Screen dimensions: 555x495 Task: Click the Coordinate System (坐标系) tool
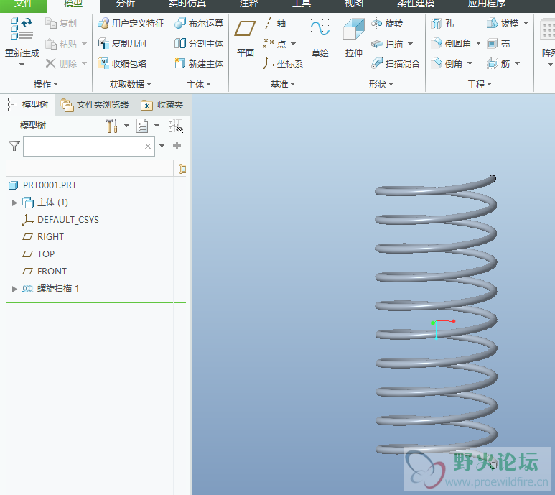(283, 64)
